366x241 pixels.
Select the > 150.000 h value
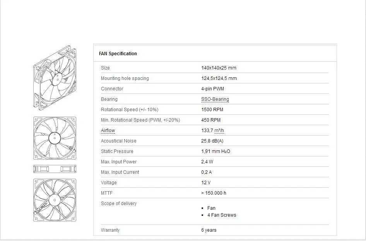[x=214, y=193]
